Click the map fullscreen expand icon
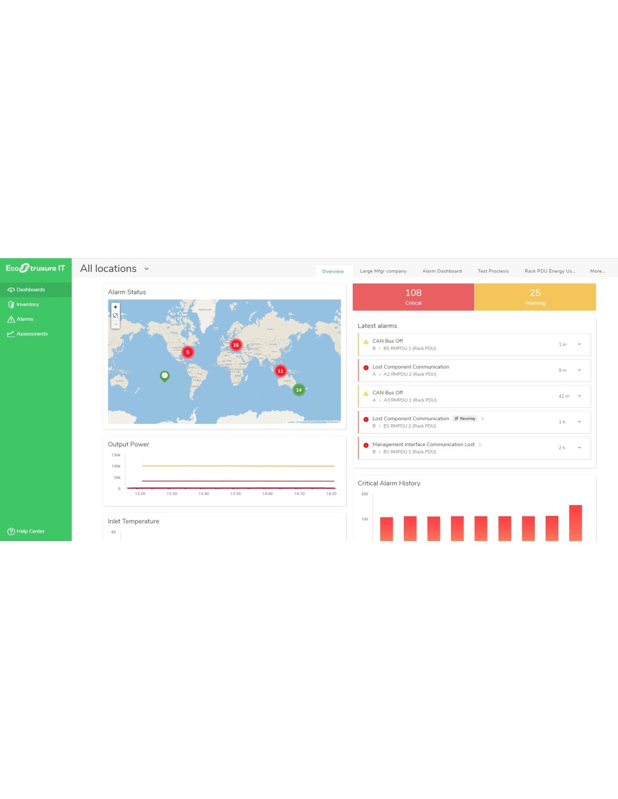Screen dimensions: 618x799 tap(116, 316)
